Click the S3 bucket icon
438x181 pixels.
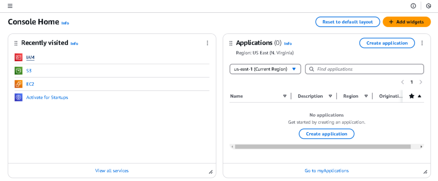pyautogui.click(x=18, y=71)
